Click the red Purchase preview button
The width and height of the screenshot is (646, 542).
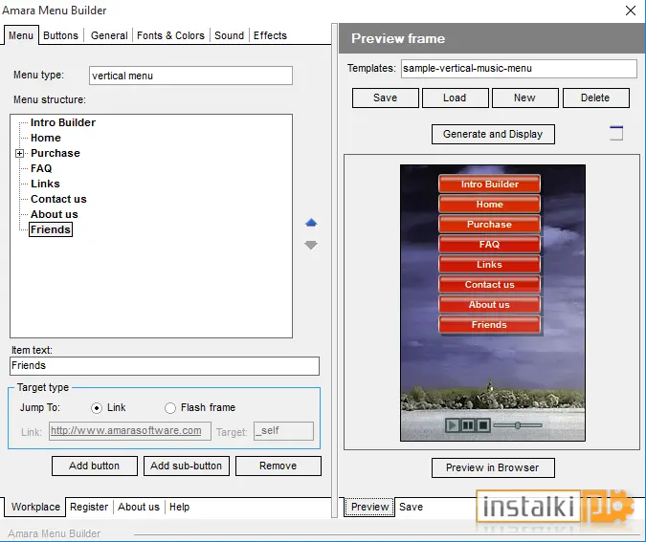click(489, 225)
